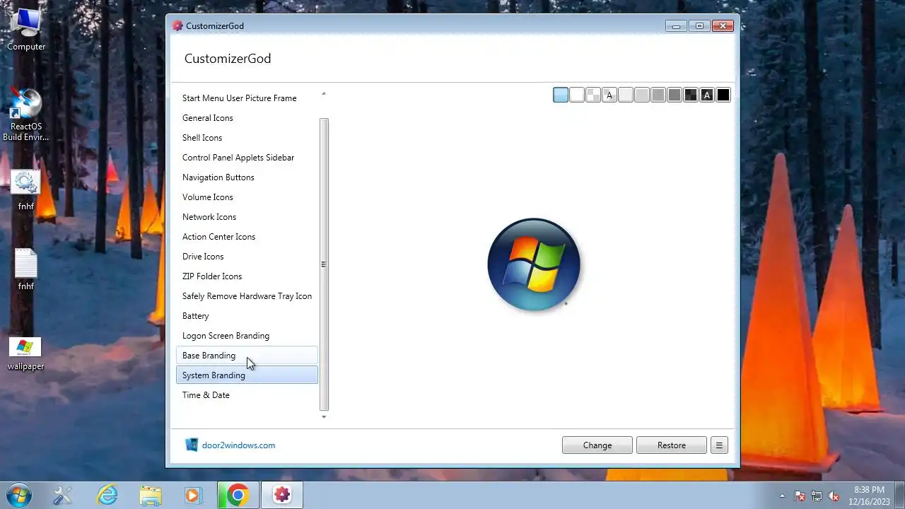Open the Shell Icons category

247,138
